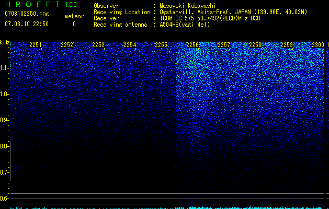
Task: Click the 0.7 kHz axis label
Action: (4, 172)
